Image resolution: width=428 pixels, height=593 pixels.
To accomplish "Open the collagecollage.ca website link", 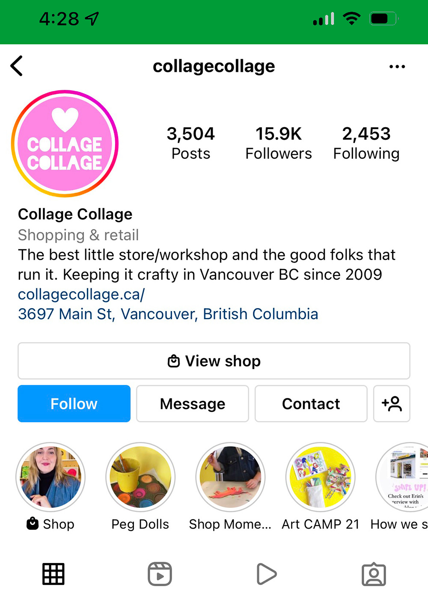I will click(x=81, y=294).
